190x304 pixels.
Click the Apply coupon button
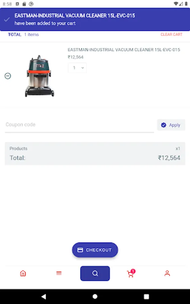(x=171, y=125)
